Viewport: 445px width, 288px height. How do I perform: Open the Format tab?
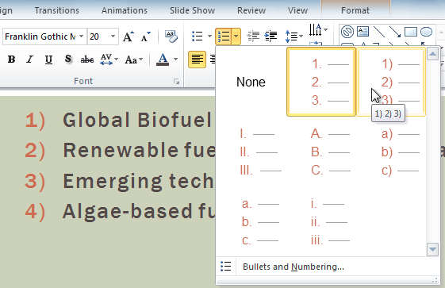coord(355,10)
